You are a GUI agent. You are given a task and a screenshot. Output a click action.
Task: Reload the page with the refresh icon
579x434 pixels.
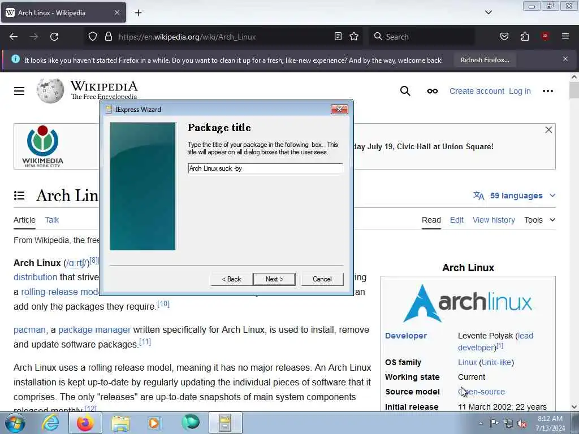click(x=54, y=37)
